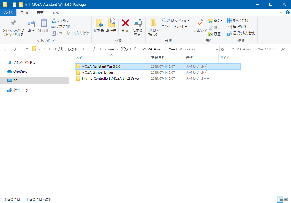Screen dimensions: 291x203
Task: Go up one folder level arrow
Action: 27,49
